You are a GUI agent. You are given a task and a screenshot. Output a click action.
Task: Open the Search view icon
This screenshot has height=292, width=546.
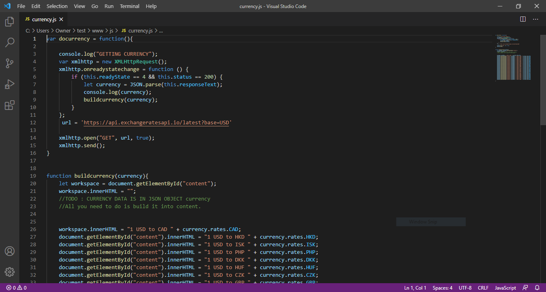click(10, 42)
